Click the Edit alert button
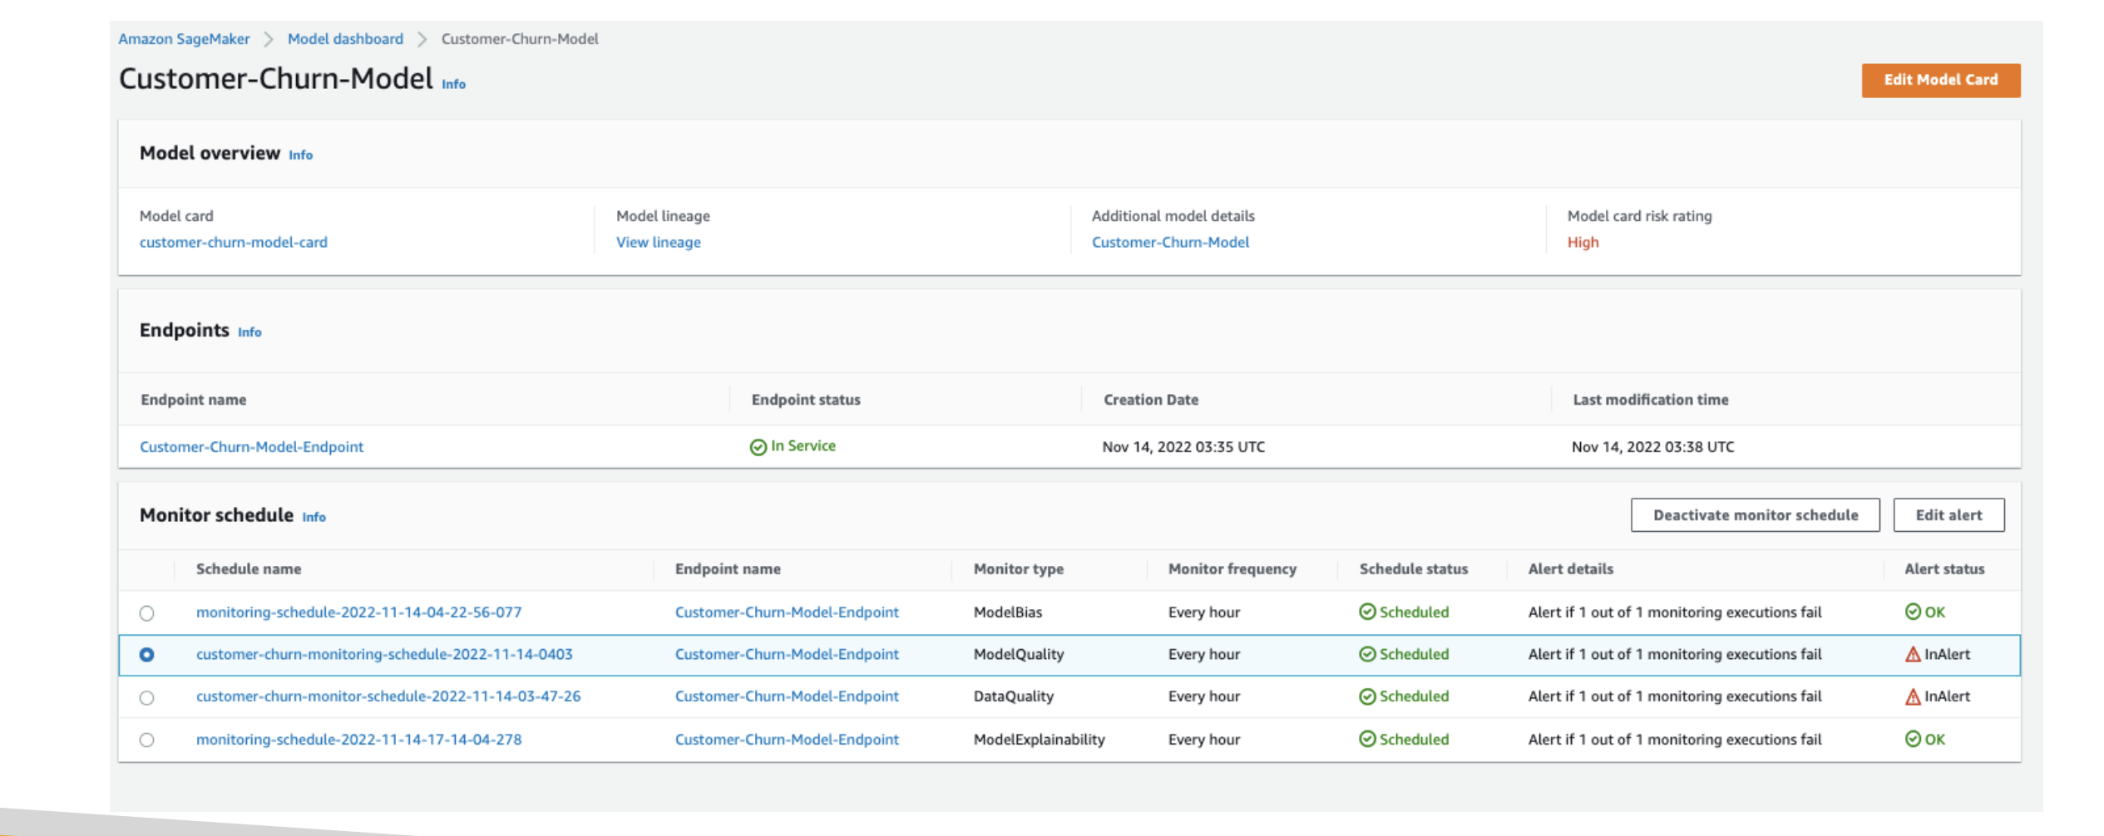 (x=1948, y=515)
